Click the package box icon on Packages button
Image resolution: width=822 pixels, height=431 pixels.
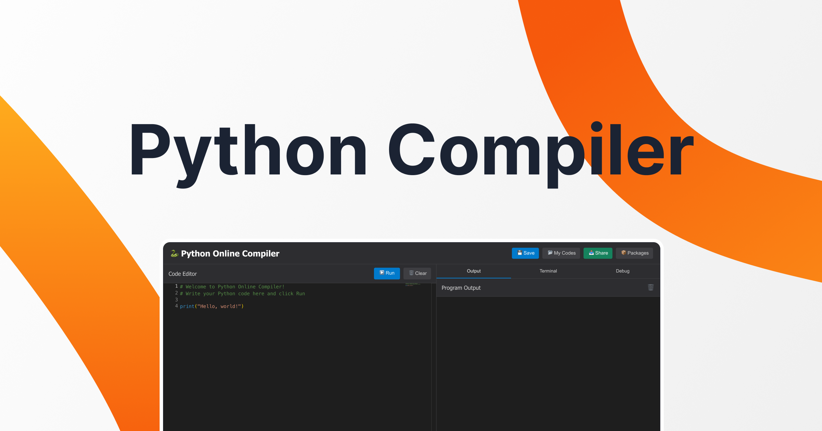tap(624, 253)
